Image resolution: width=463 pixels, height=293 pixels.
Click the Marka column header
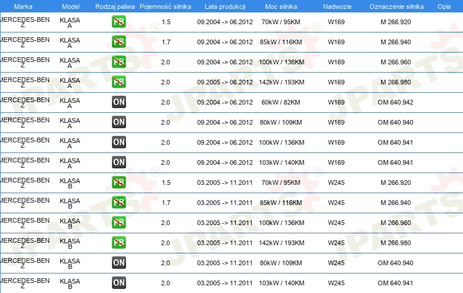tap(23, 6)
